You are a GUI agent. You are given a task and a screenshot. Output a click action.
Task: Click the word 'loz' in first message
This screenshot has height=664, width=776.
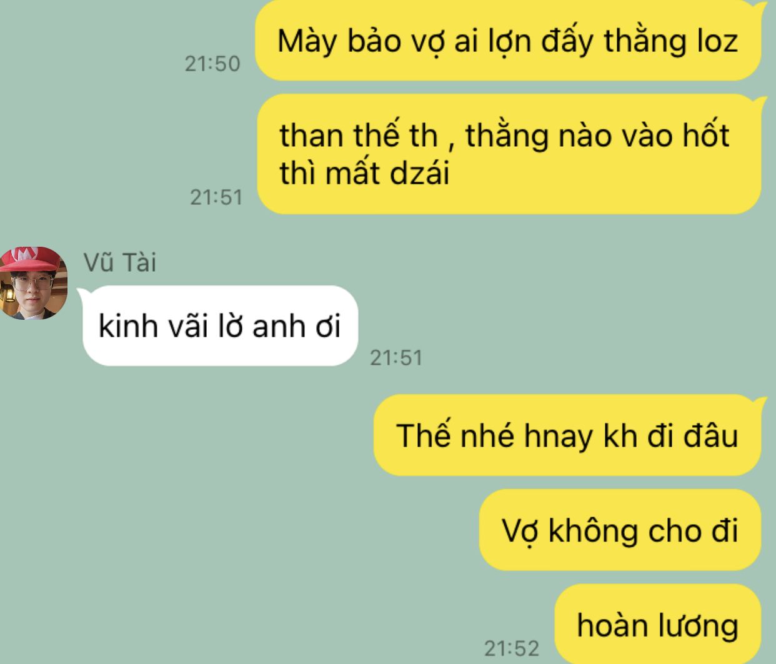[x=717, y=41]
